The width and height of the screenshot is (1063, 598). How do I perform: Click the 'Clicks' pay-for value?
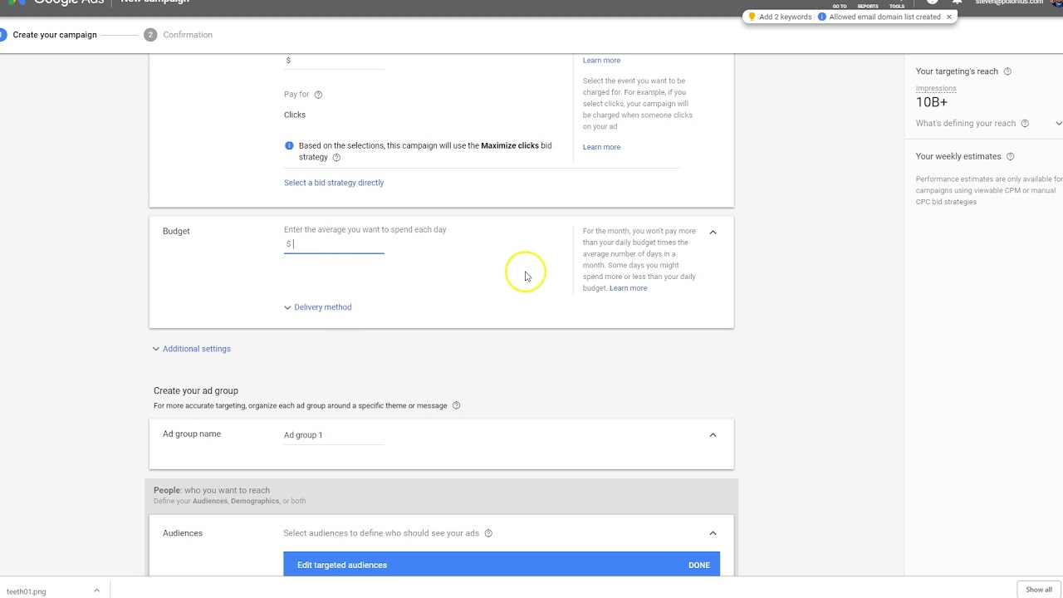click(x=295, y=115)
